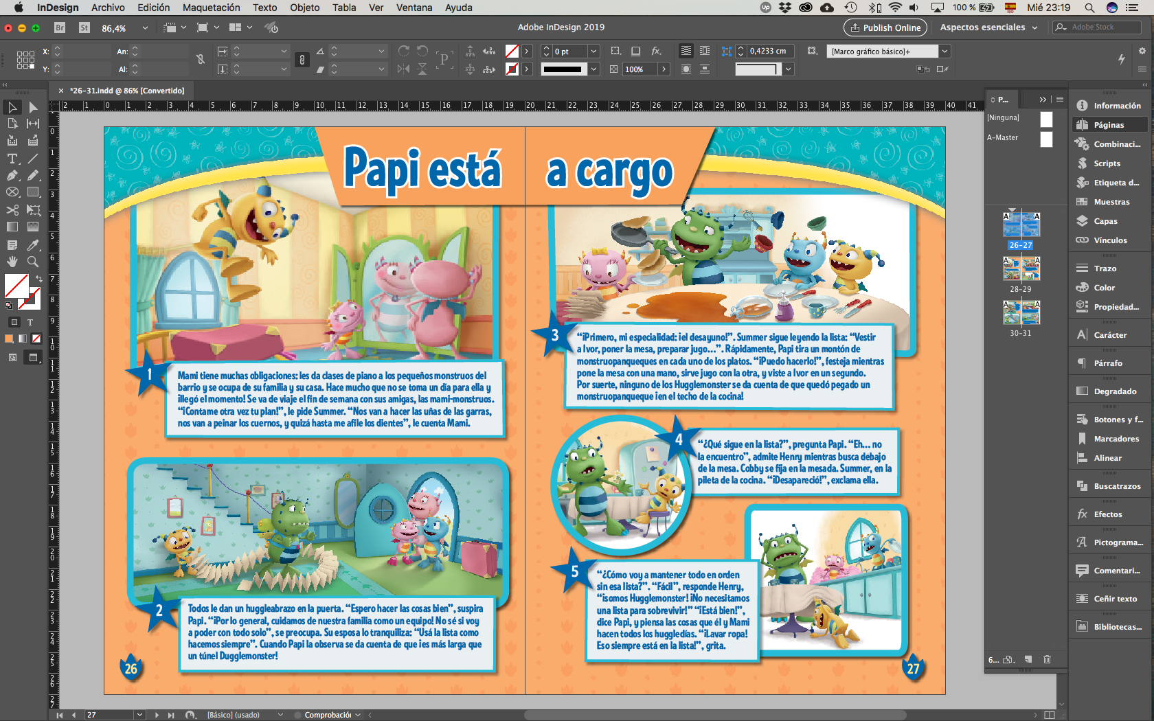Open the Muestras panel button
This screenshot has width=1154, height=721.
(x=1109, y=202)
